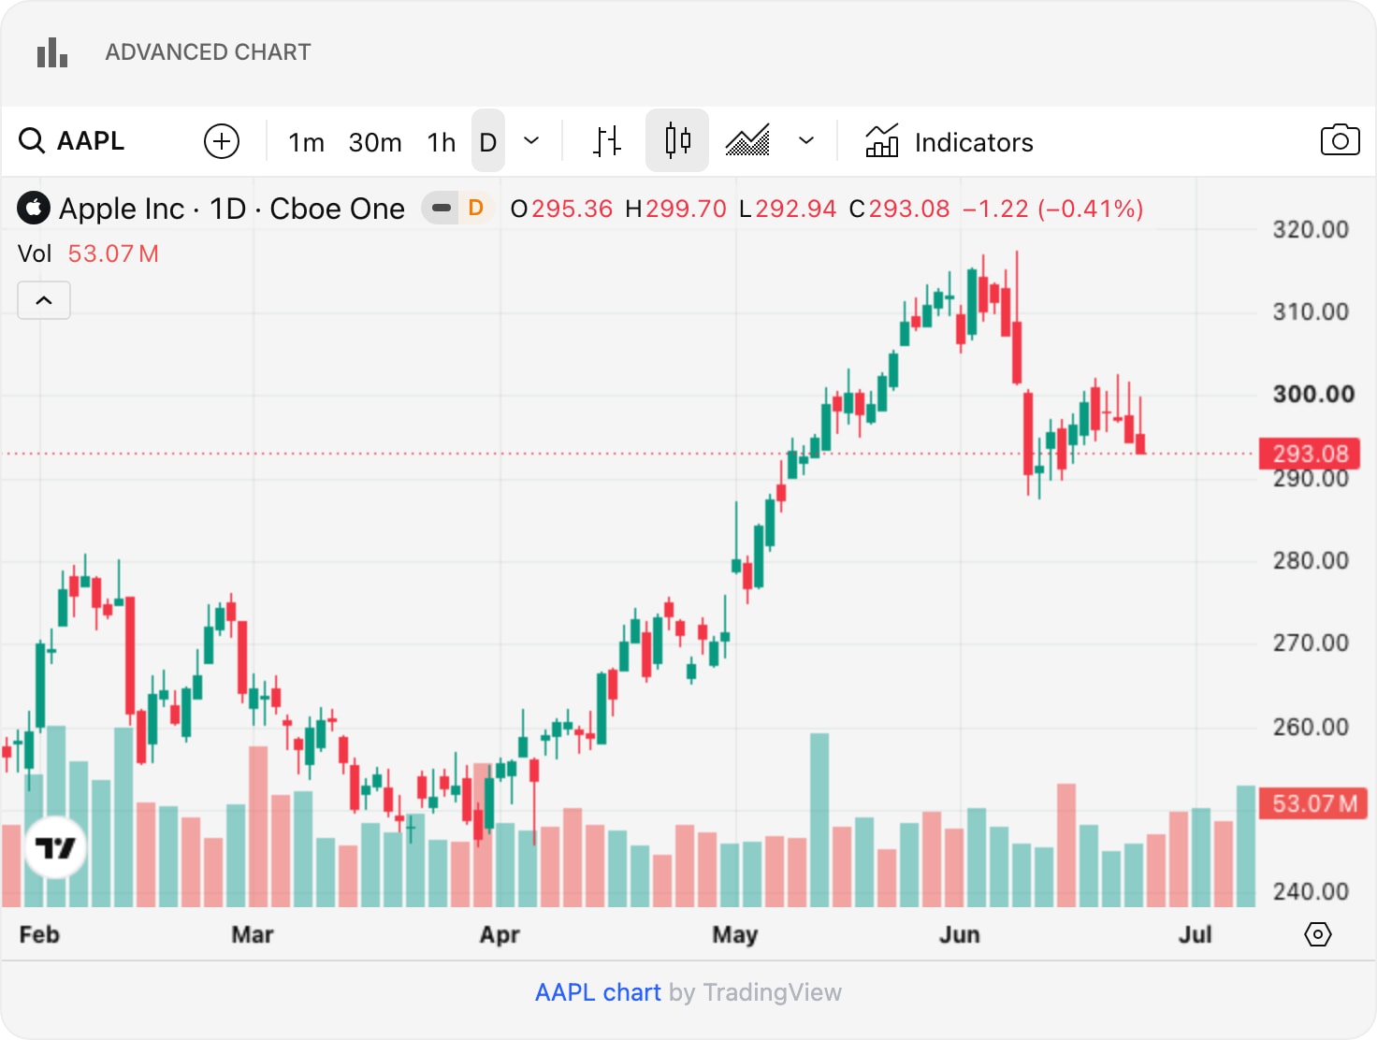
Task: Click the −1.22 (−0.41%) change value
Action: [1053, 209]
